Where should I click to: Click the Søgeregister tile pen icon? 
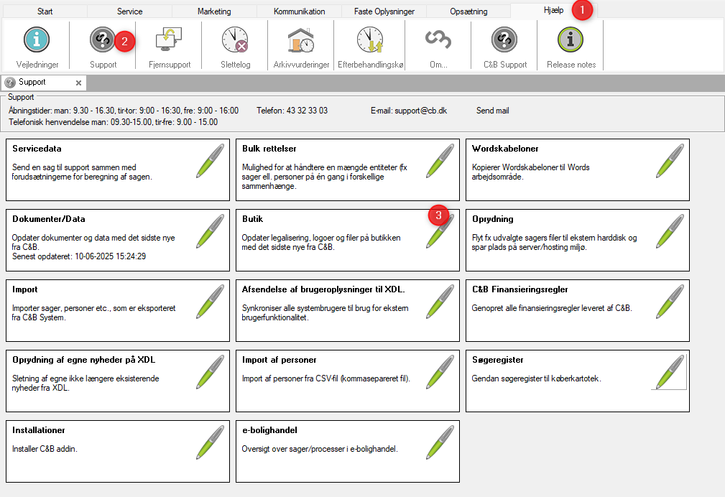tap(669, 372)
